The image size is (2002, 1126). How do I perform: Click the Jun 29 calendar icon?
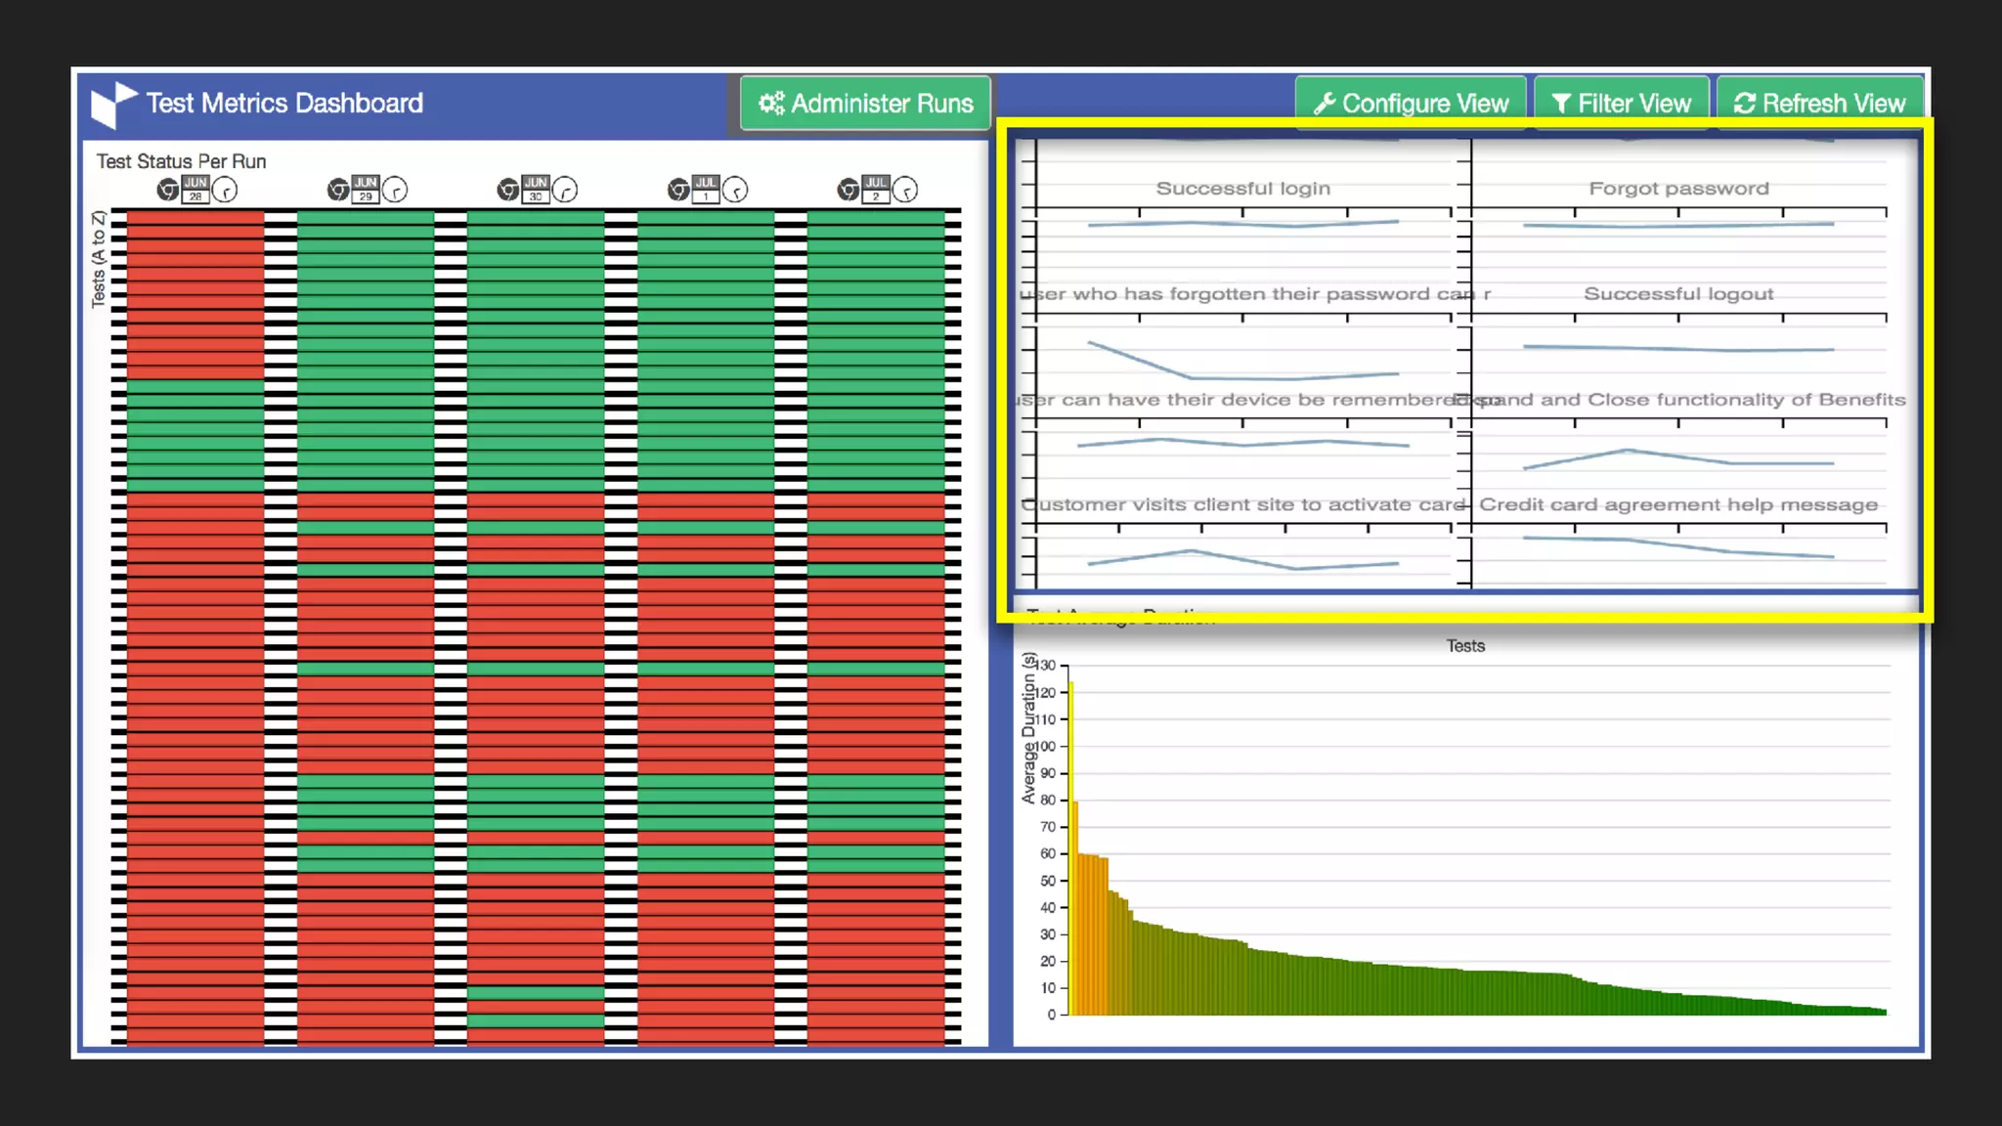tap(366, 189)
